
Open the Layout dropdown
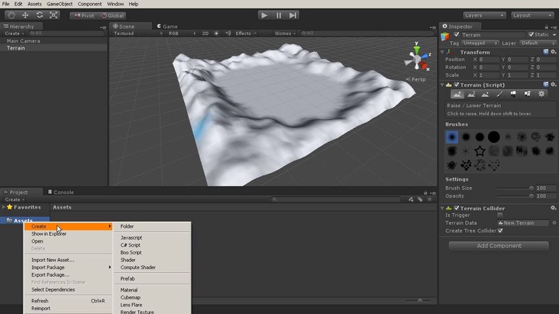pyautogui.click(x=532, y=15)
